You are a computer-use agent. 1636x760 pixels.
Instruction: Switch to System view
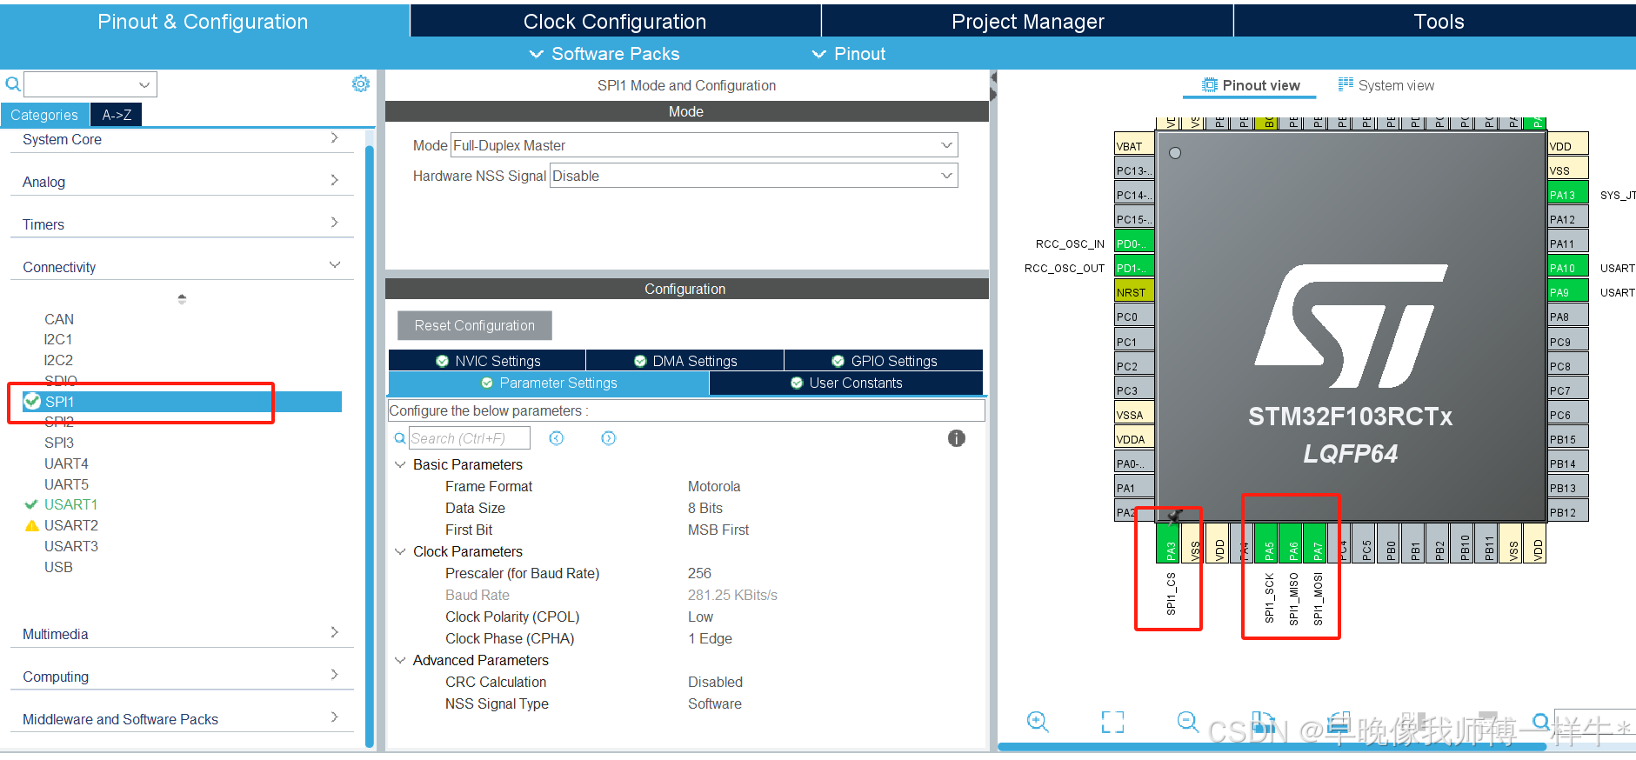[x=1386, y=85]
